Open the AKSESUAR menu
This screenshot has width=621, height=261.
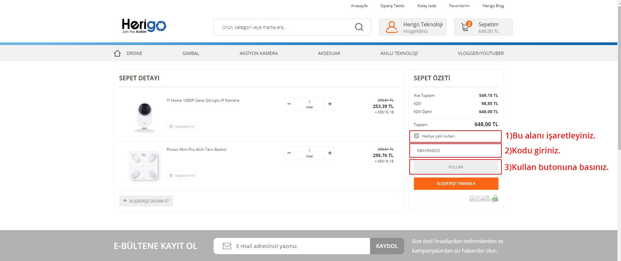[329, 53]
